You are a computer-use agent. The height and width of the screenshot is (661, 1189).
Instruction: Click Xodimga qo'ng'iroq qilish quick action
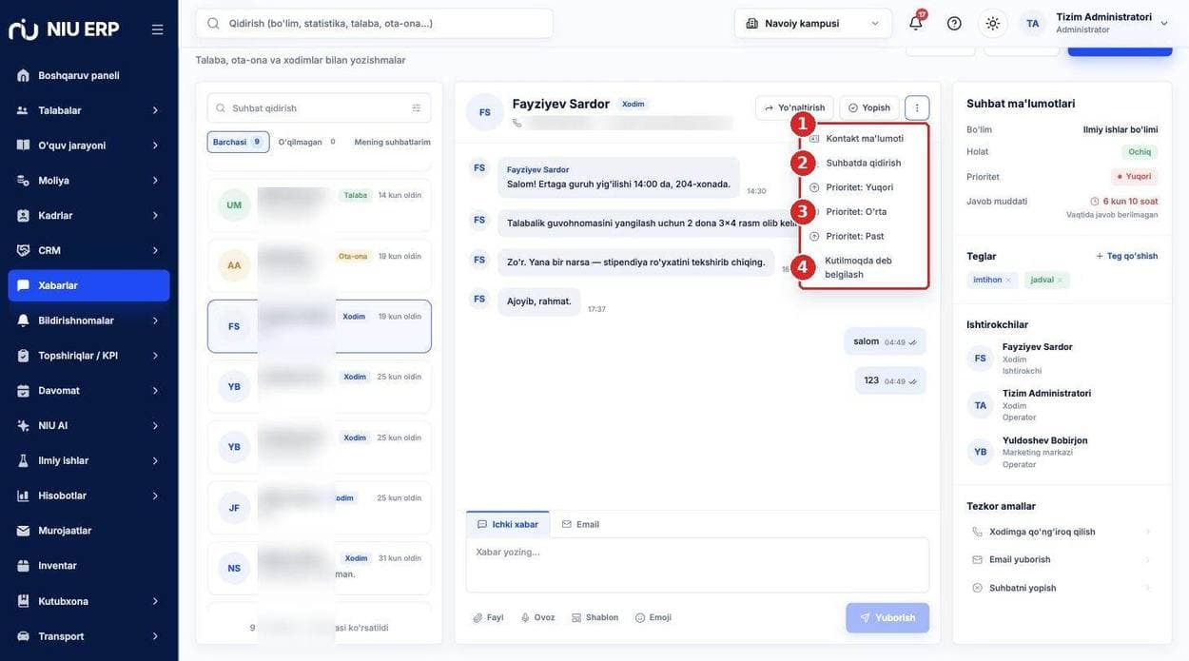click(x=1062, y=532)
